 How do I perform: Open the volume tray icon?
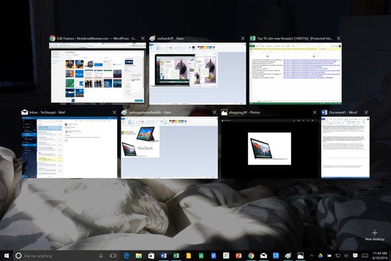coord(347,256)
